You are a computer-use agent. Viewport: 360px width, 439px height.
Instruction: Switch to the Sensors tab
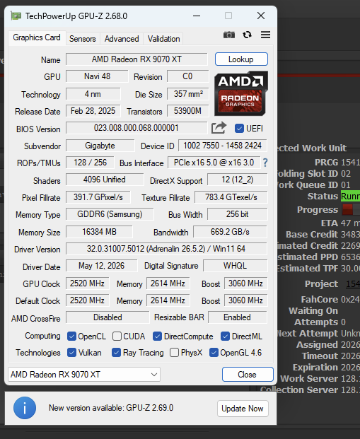pyautogui.click(x=82, y=39)
